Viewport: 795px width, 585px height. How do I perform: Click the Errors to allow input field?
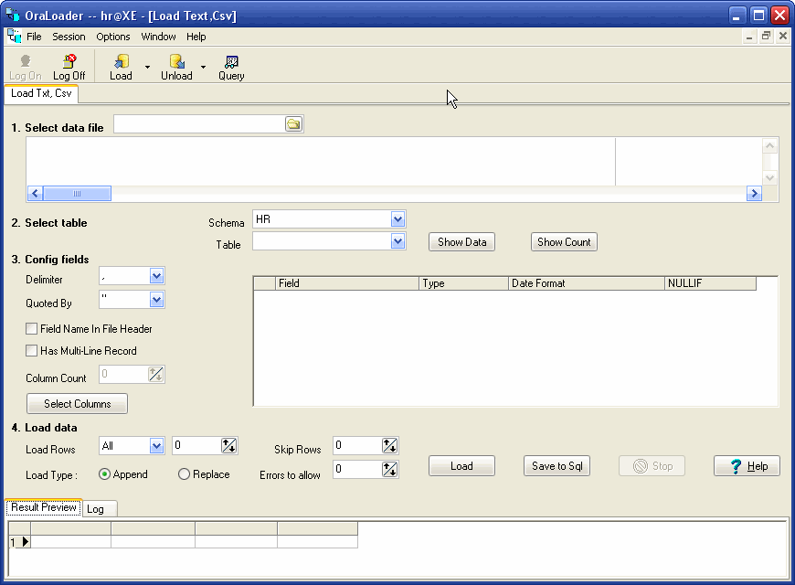point(357,469)
